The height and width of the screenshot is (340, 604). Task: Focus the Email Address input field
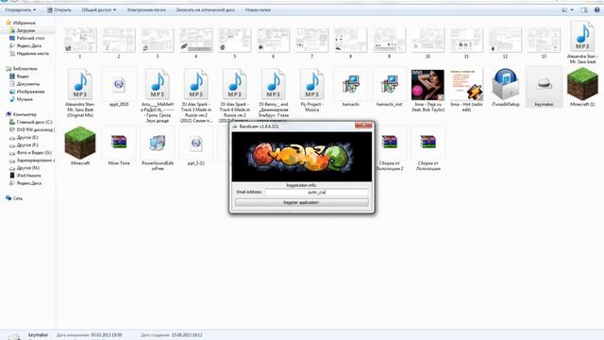coord(316,192)
